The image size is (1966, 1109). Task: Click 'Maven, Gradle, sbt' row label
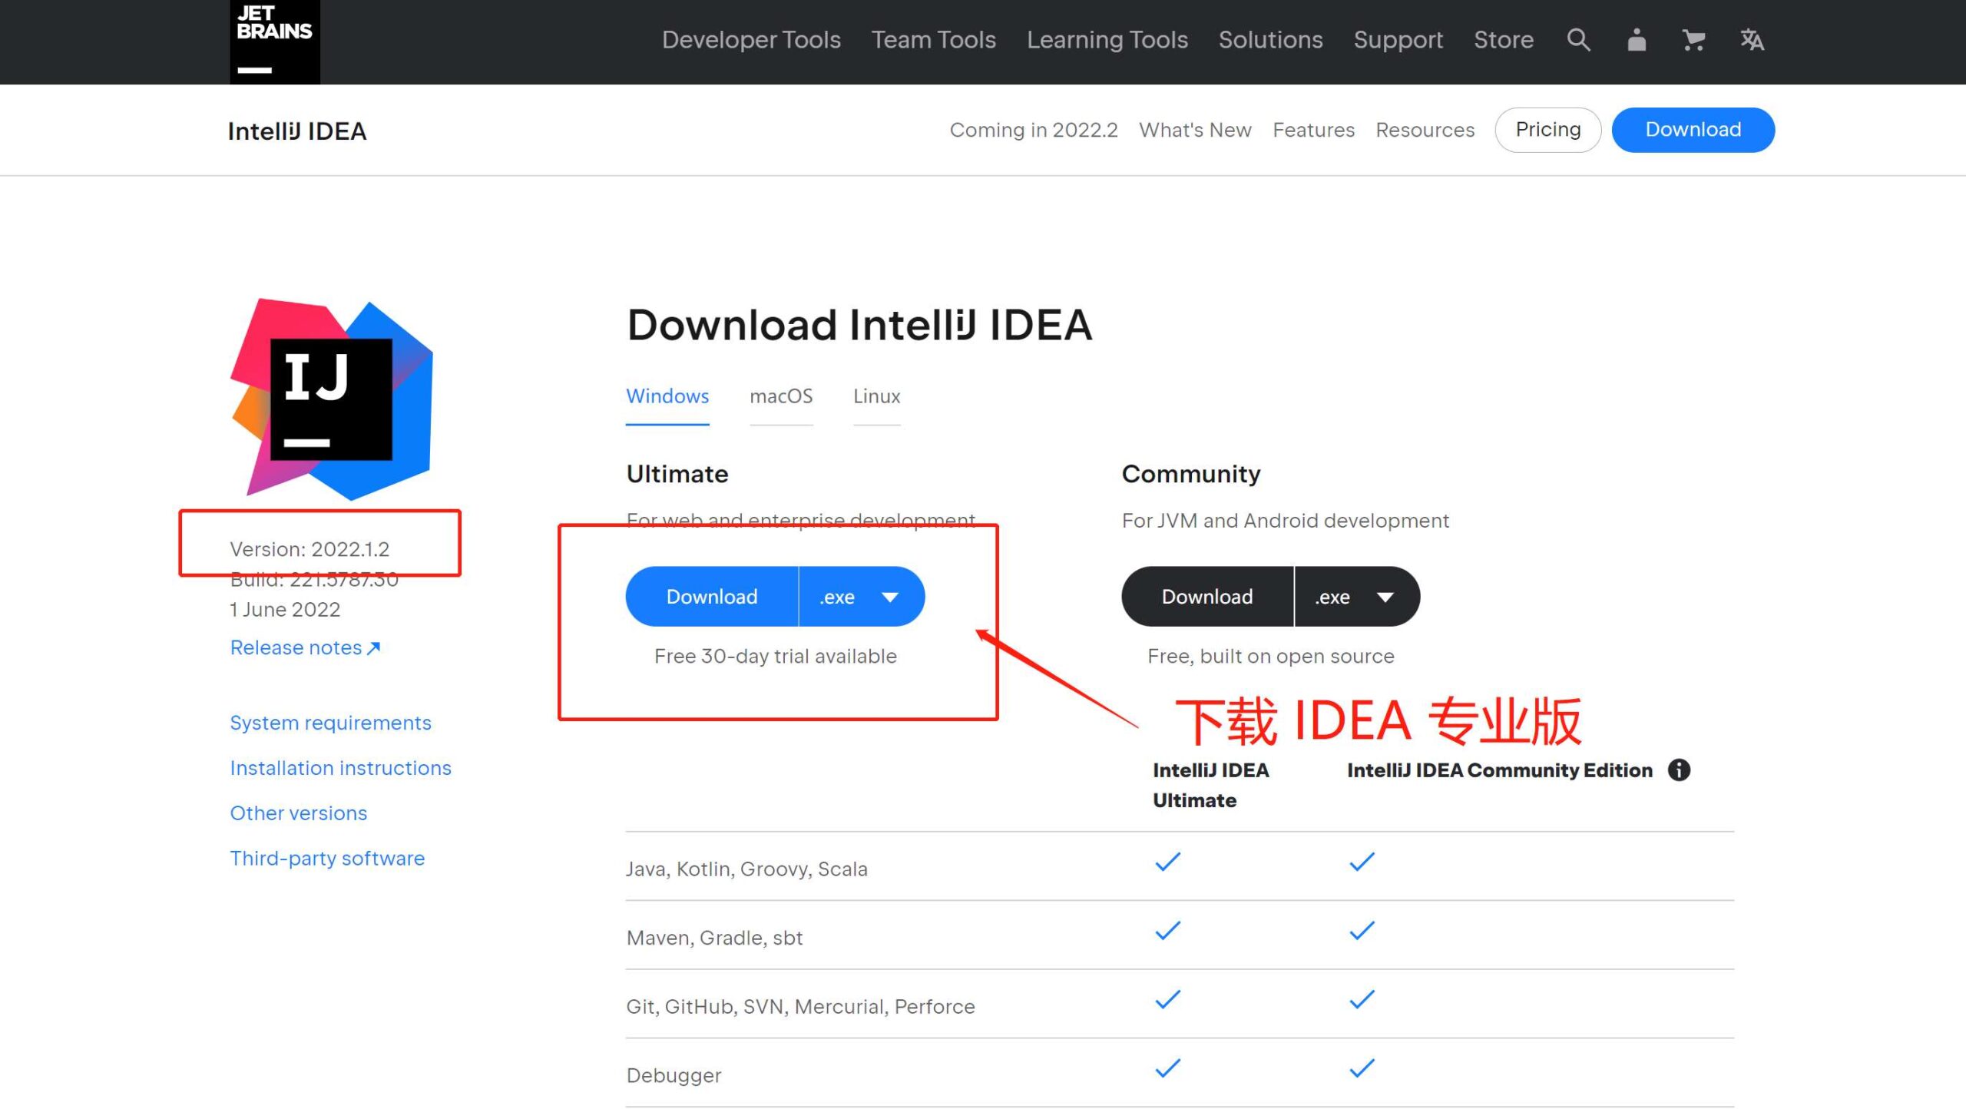point(714,938)
